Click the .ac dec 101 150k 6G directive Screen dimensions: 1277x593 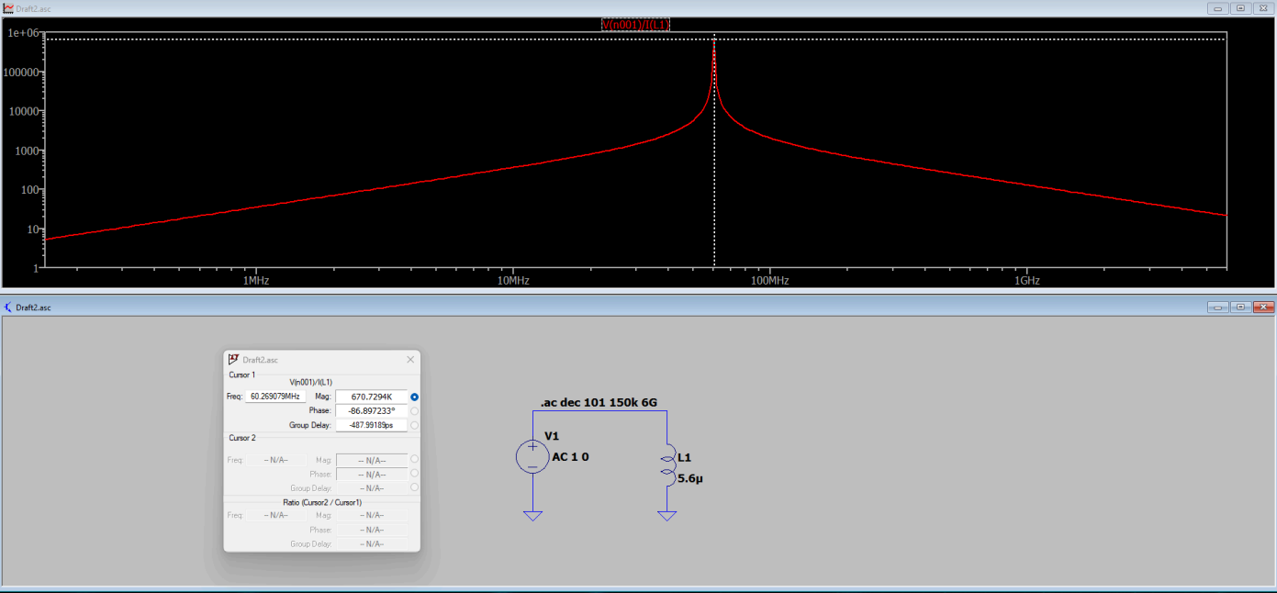pyautogui.click(x=600, y=402)
